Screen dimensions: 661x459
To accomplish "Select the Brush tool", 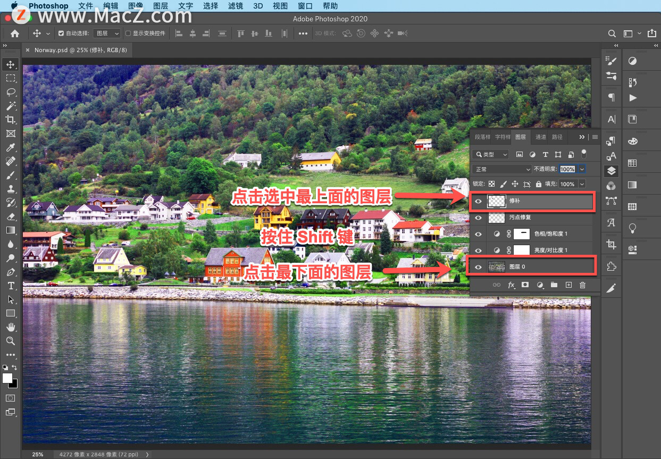I will coord(11,175).
